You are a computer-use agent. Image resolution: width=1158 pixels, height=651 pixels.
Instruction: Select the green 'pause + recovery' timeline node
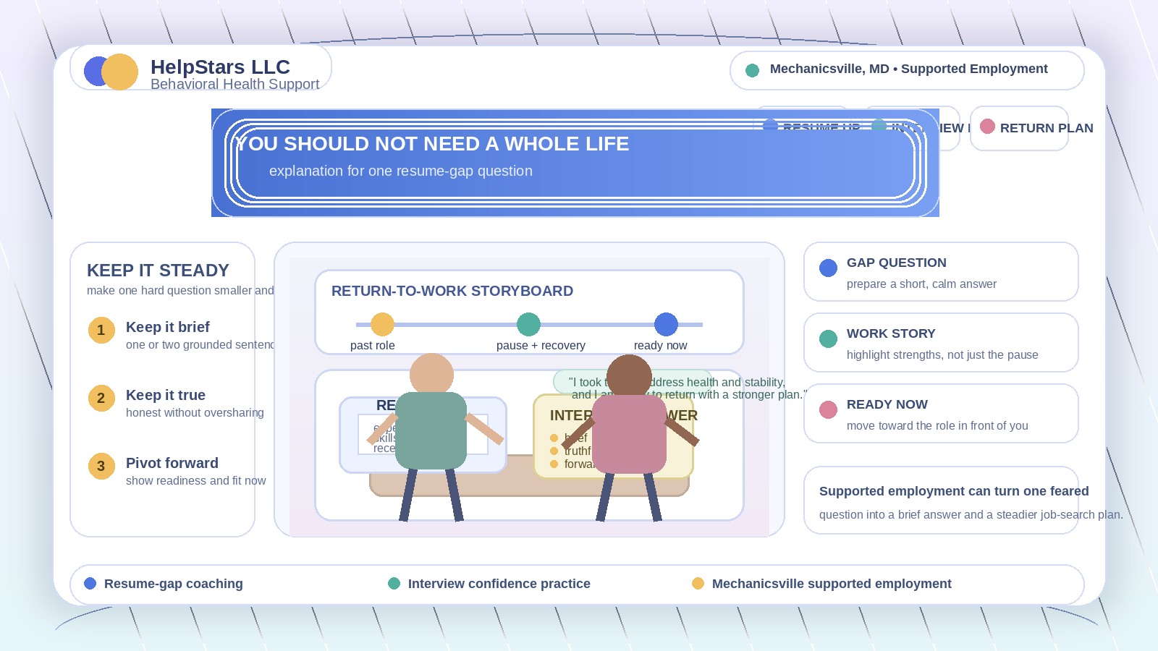[x=528, y=324]
